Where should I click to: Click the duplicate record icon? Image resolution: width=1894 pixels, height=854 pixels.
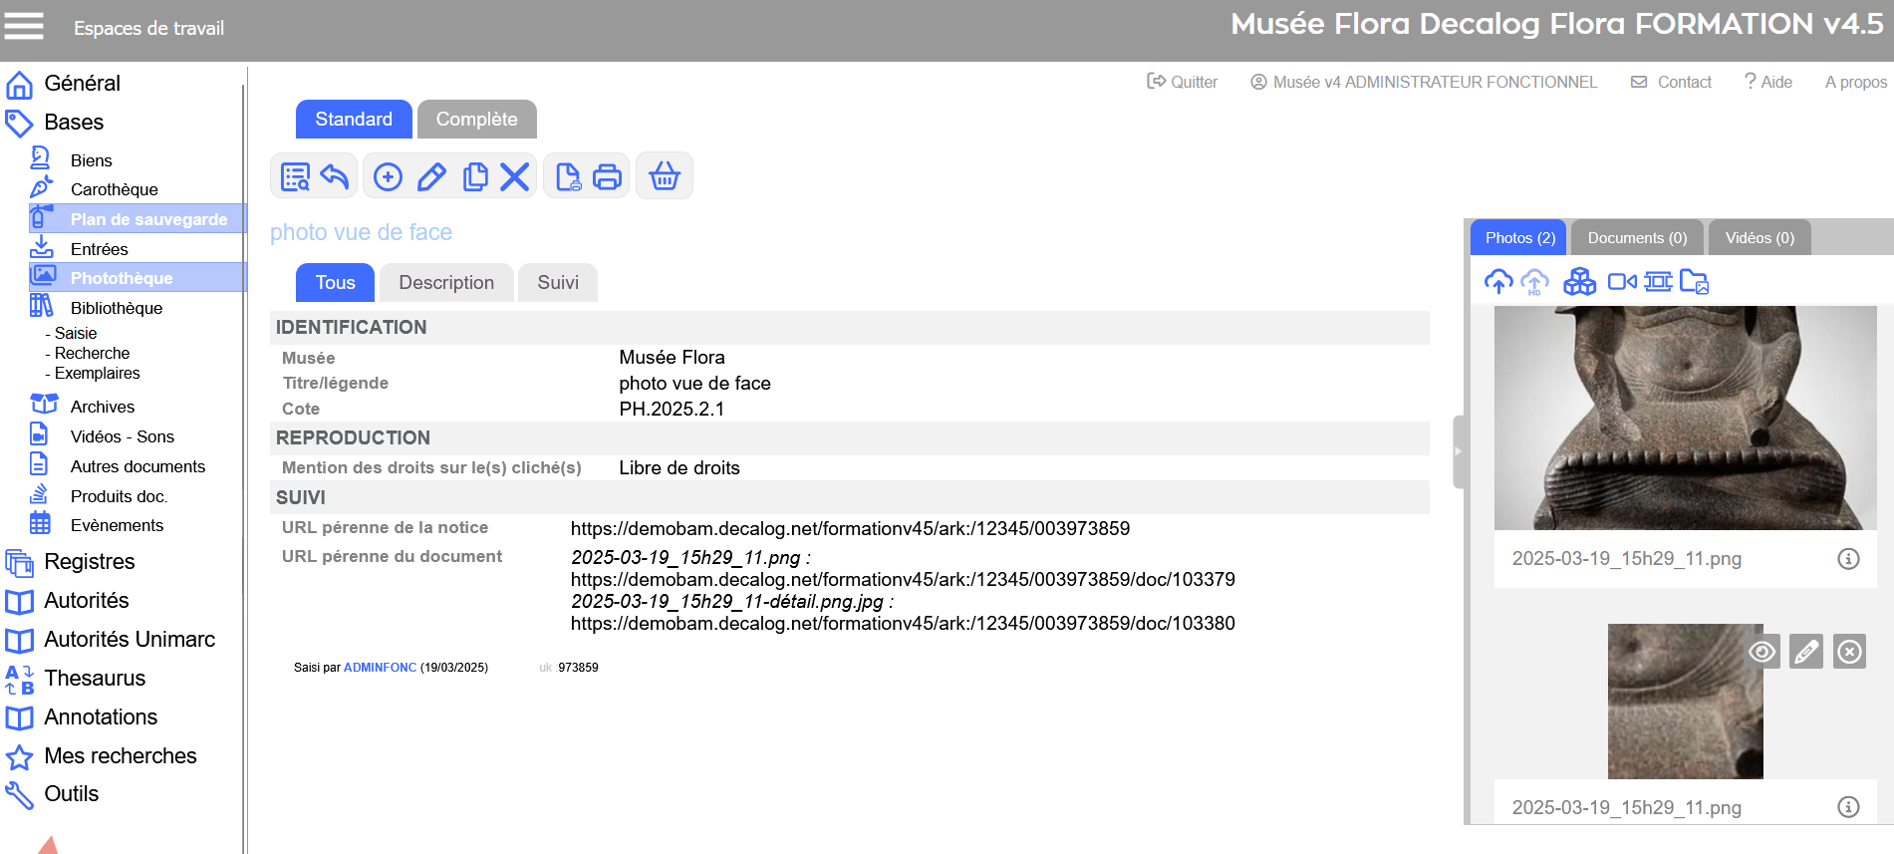pyautogui.click(x=475, y=177)
